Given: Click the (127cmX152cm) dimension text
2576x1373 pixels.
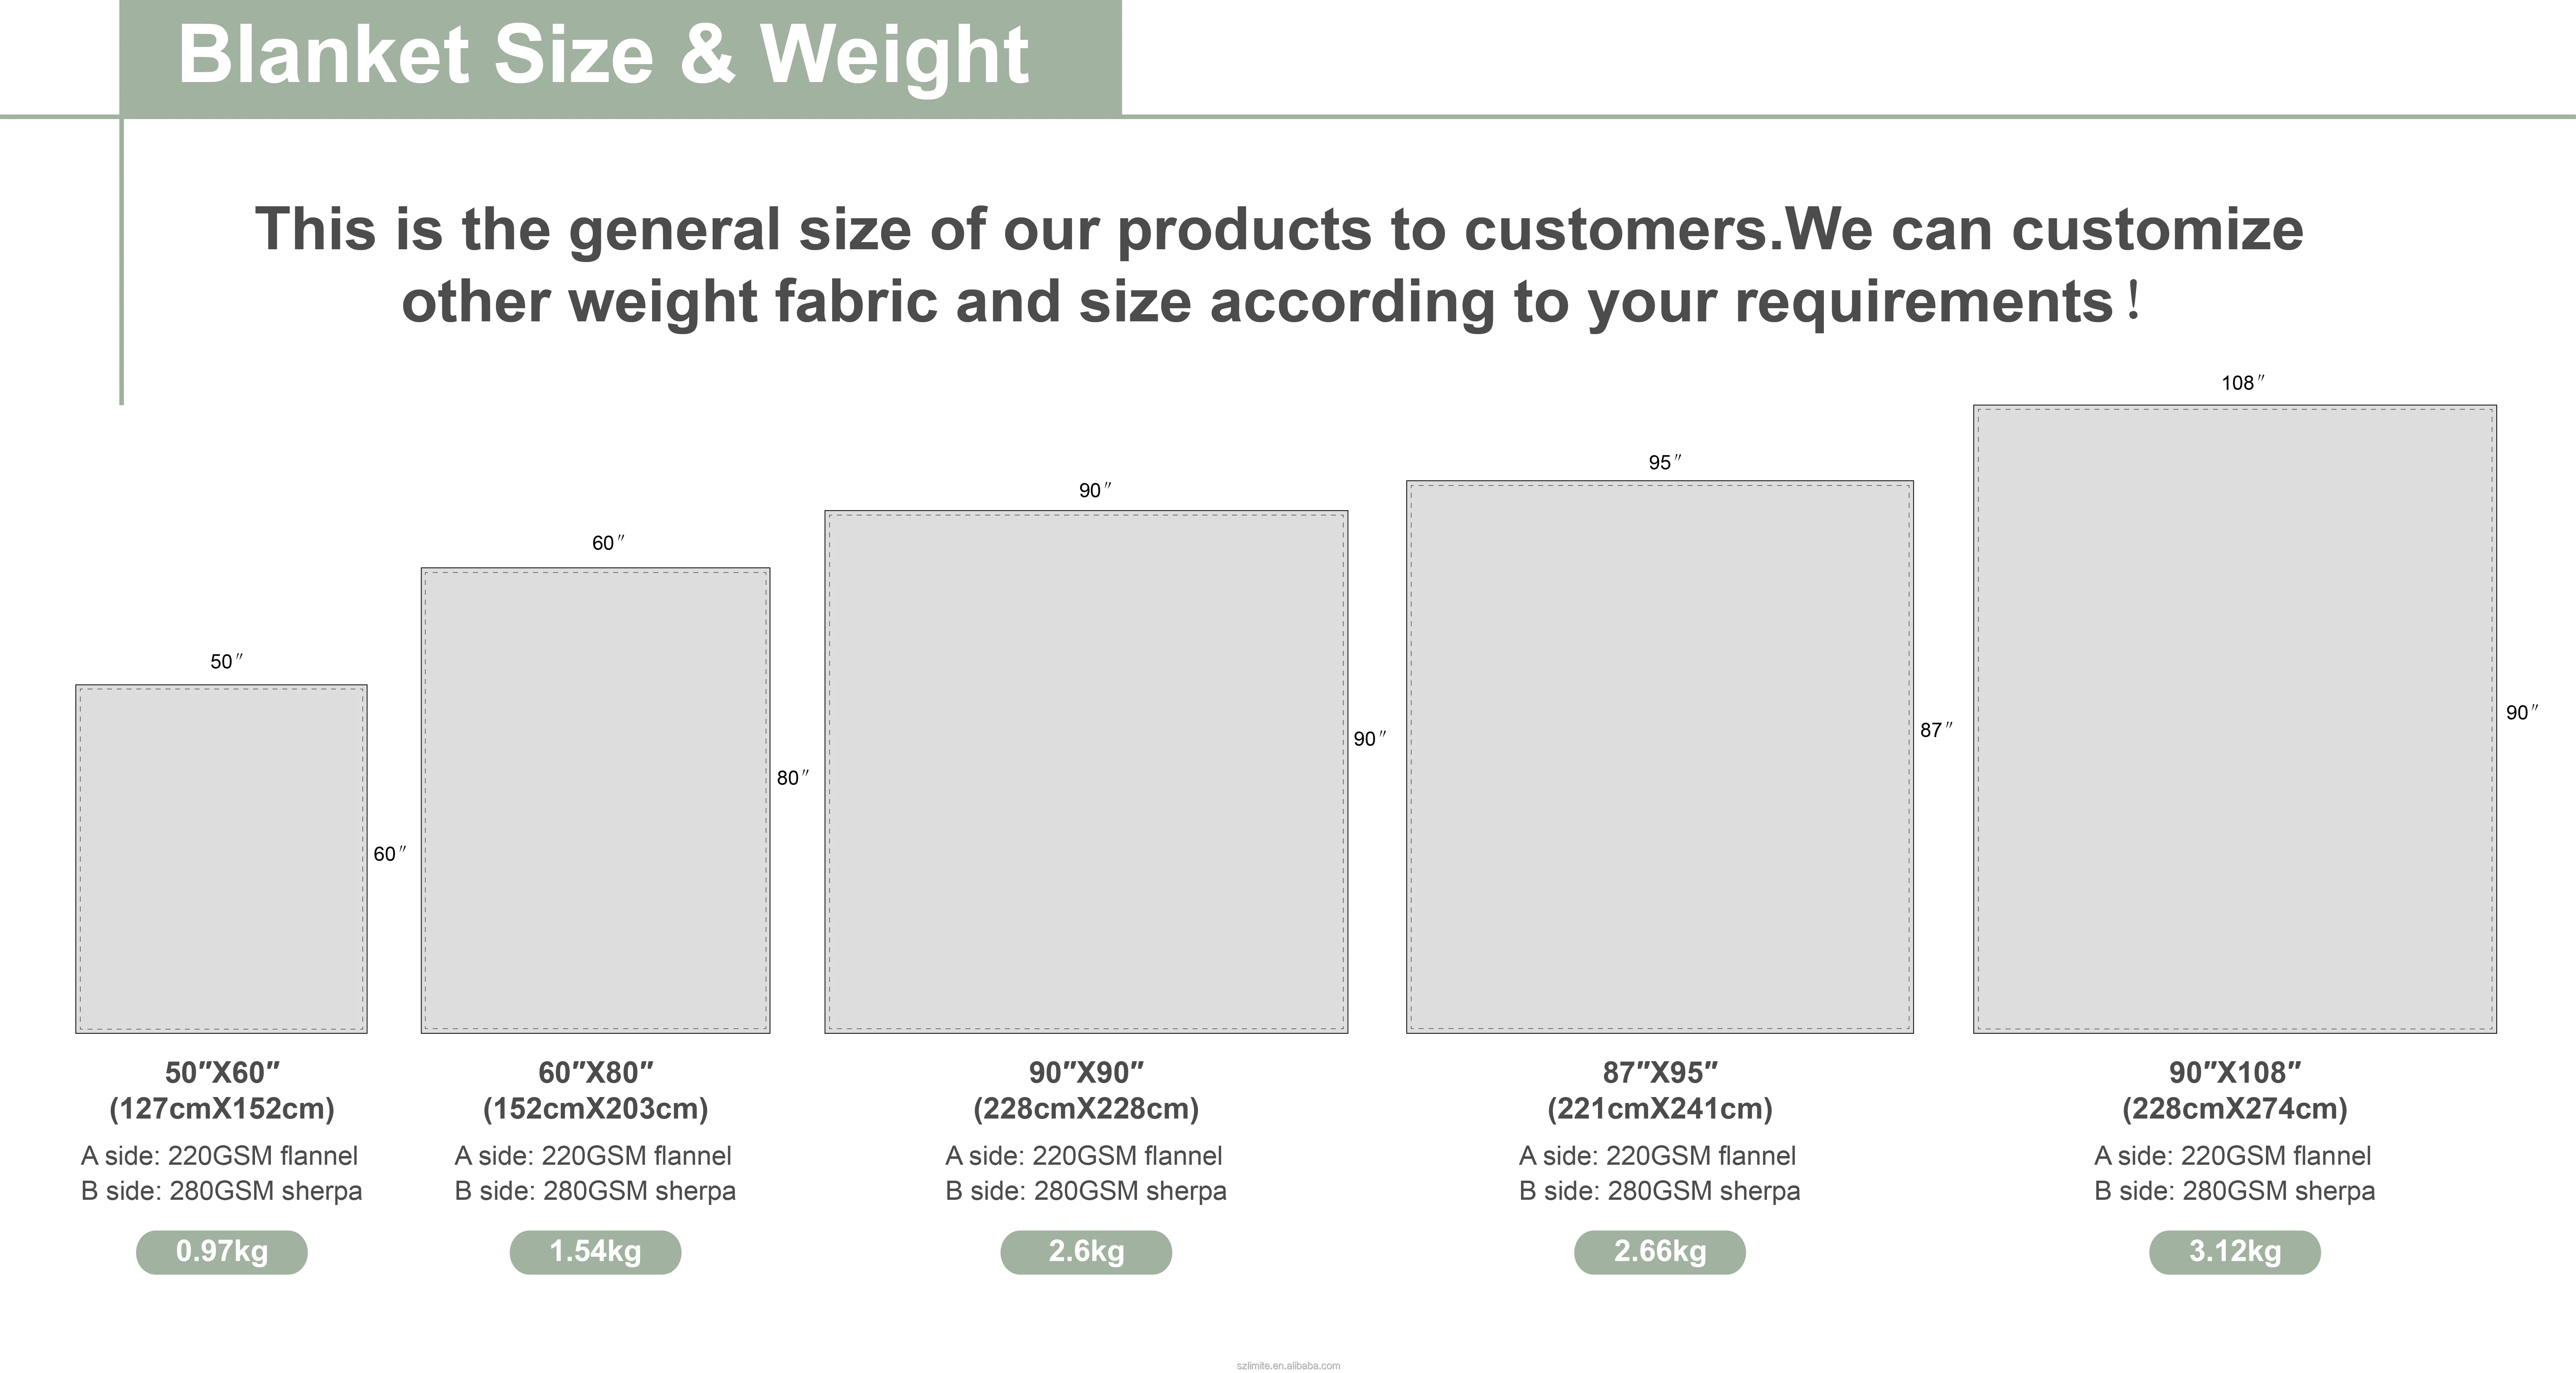Looking at the screenshot, I should pyautogui.click(x=222, y=1108).
